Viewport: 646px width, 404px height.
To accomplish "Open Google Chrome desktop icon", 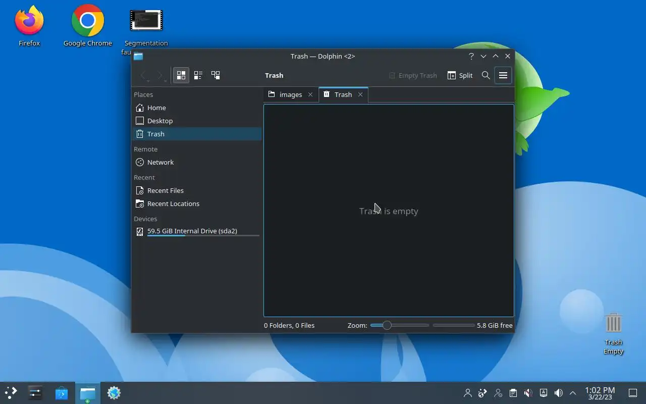I will (88, 26).
